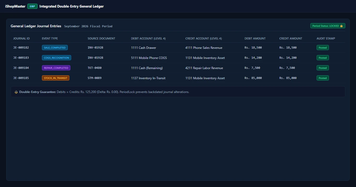Screen dimensions: 356x187
Task: Click the REPAIR_COMPLETED event tag
Action: click(56, 68)
